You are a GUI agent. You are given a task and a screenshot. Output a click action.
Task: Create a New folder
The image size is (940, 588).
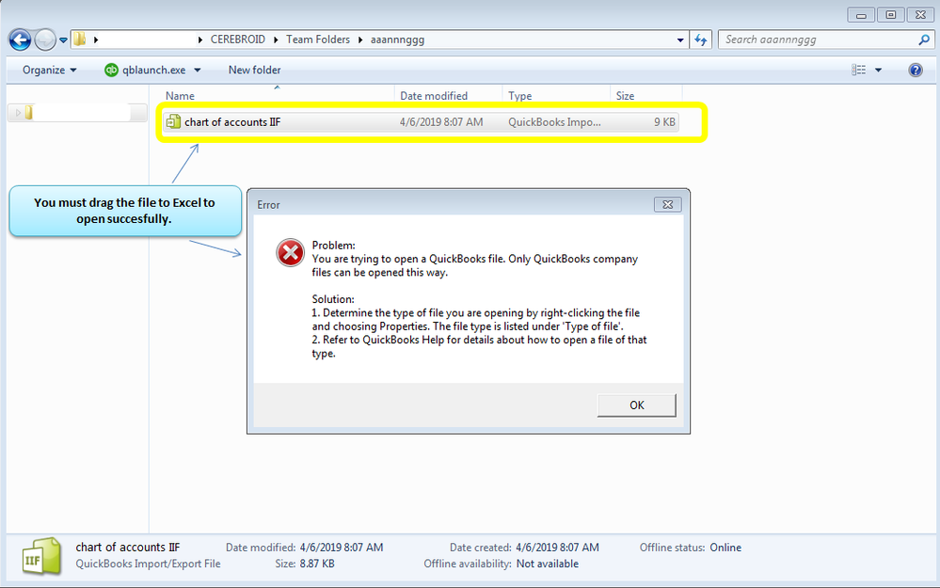click(x=254, y=71)
